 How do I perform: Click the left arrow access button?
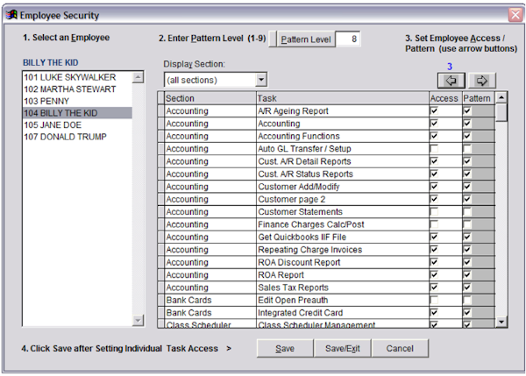(451, 81)
